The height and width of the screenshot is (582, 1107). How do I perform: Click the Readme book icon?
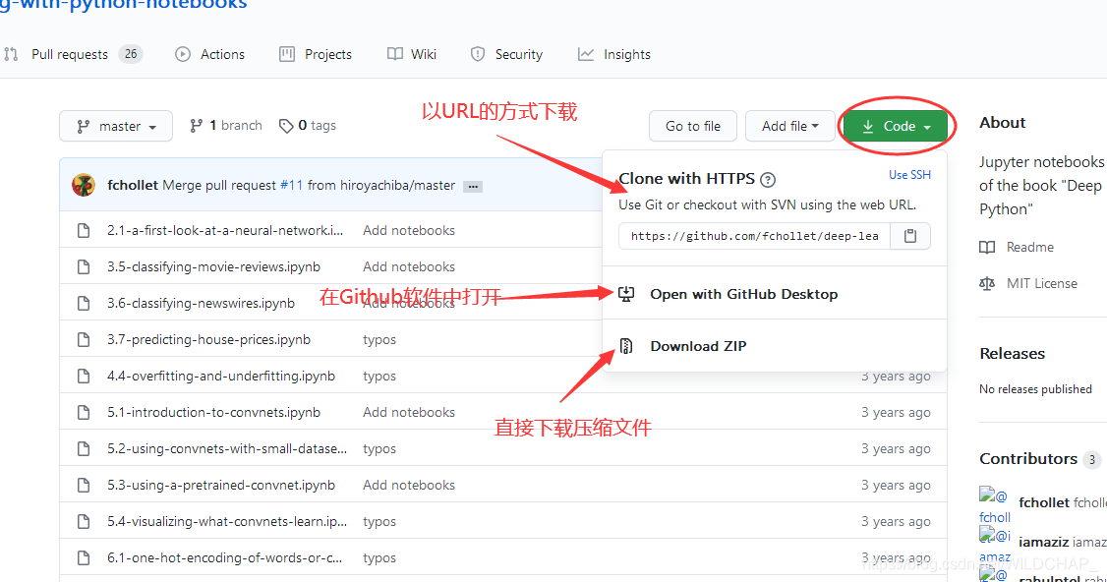tap(987, 247)
